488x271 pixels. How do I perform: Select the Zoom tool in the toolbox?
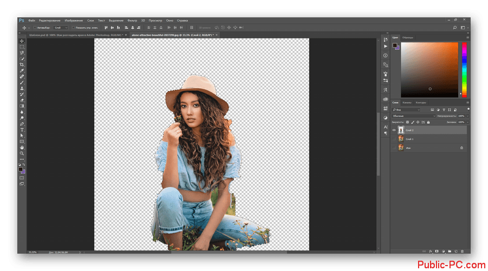pyautogui.click(x=22, y=153)
